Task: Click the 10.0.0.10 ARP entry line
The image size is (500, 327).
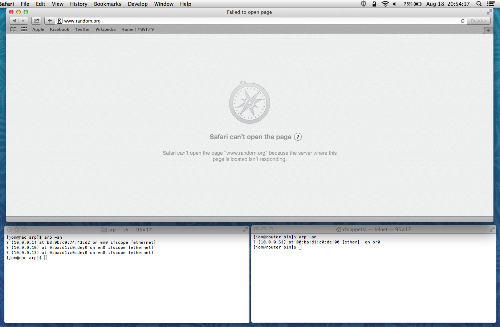Action: pos(80,247)
